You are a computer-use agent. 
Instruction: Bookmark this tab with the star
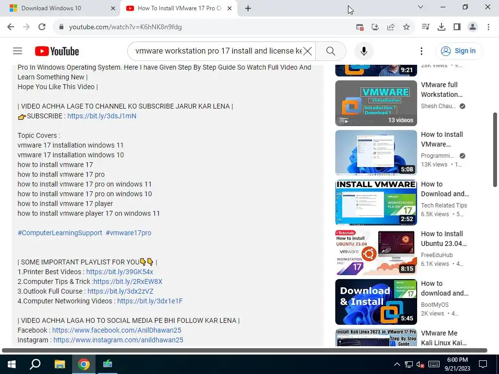point(406,27)
